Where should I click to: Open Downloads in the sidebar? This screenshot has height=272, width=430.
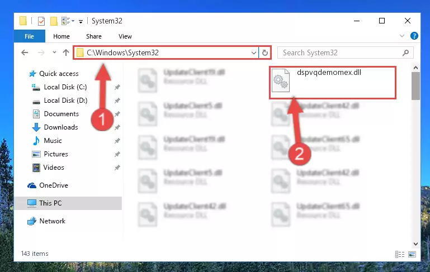click(x=55, y=127)
